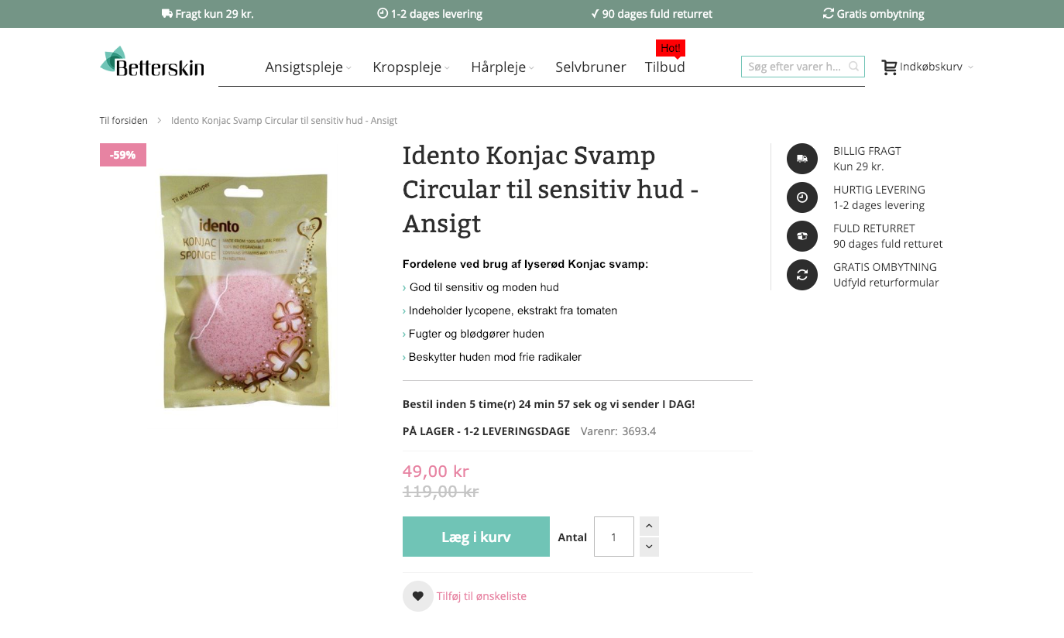Open the Hårpleje dropdown menu
1064x638 pixels.
click(503, 67)
